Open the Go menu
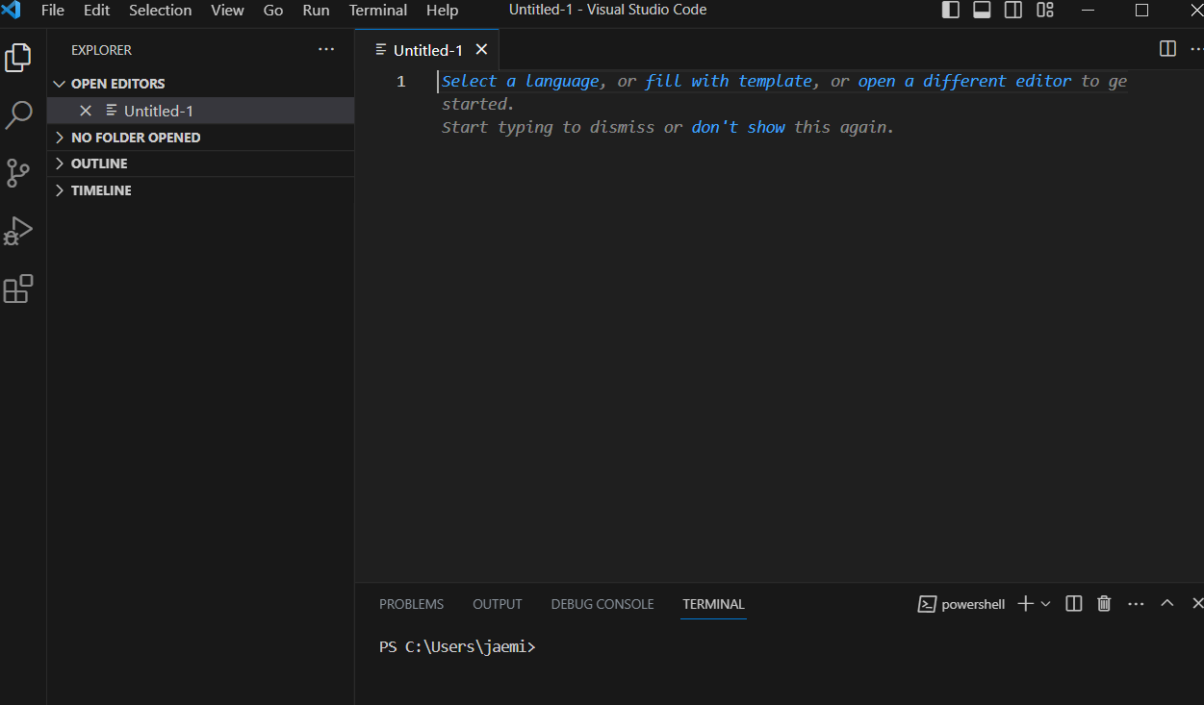Viewport: 1204px width, 705px height. pyautogui.click(x=273, y=11)
